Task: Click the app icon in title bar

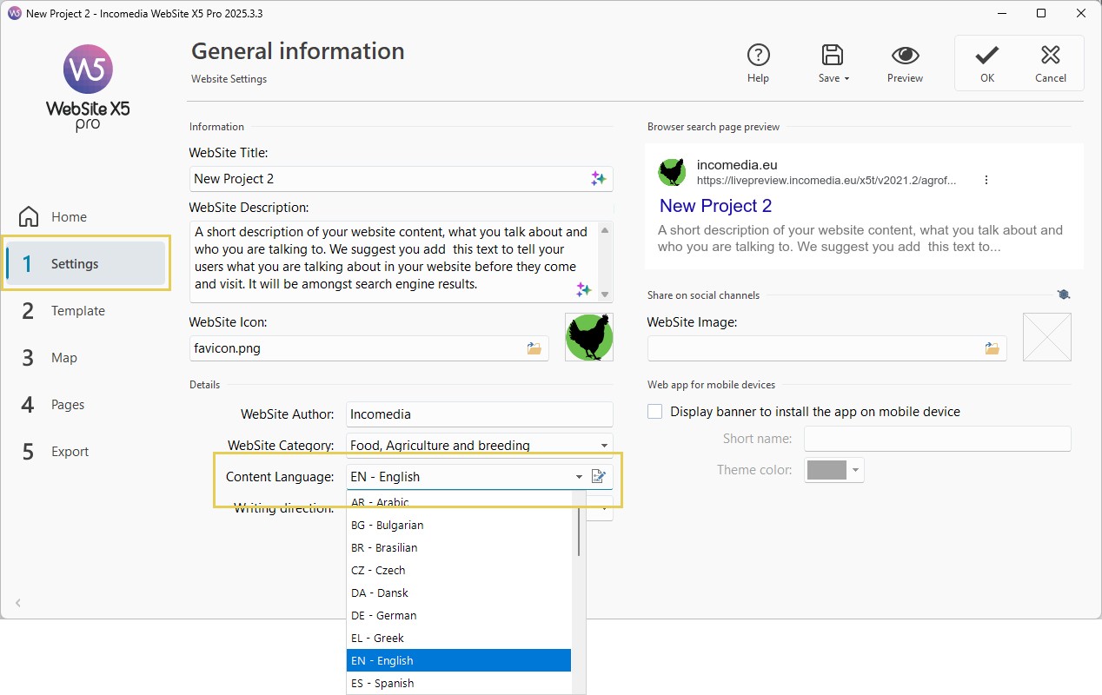Action: (x=14, y=14)
